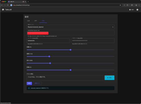Image resolution: width=141 pixels, height=104 pixels.
Task: Click the TalkLLM app title text
Action: (8, 10)
